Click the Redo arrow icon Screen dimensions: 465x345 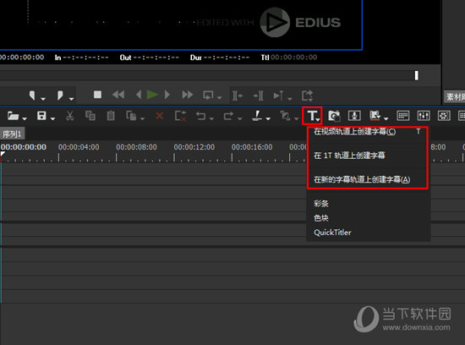pos(228,116)
